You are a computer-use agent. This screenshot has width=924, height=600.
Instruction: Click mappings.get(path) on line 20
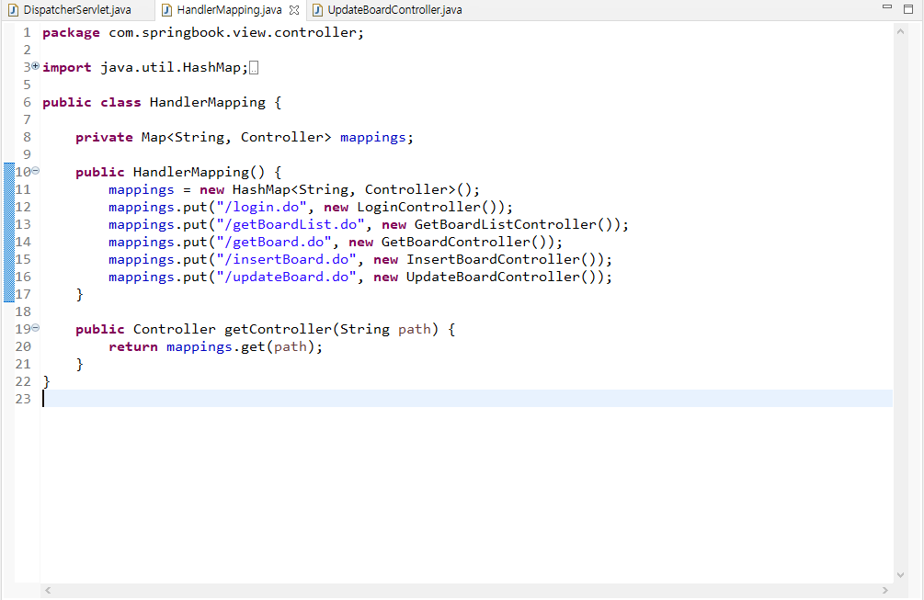point(241,347)
